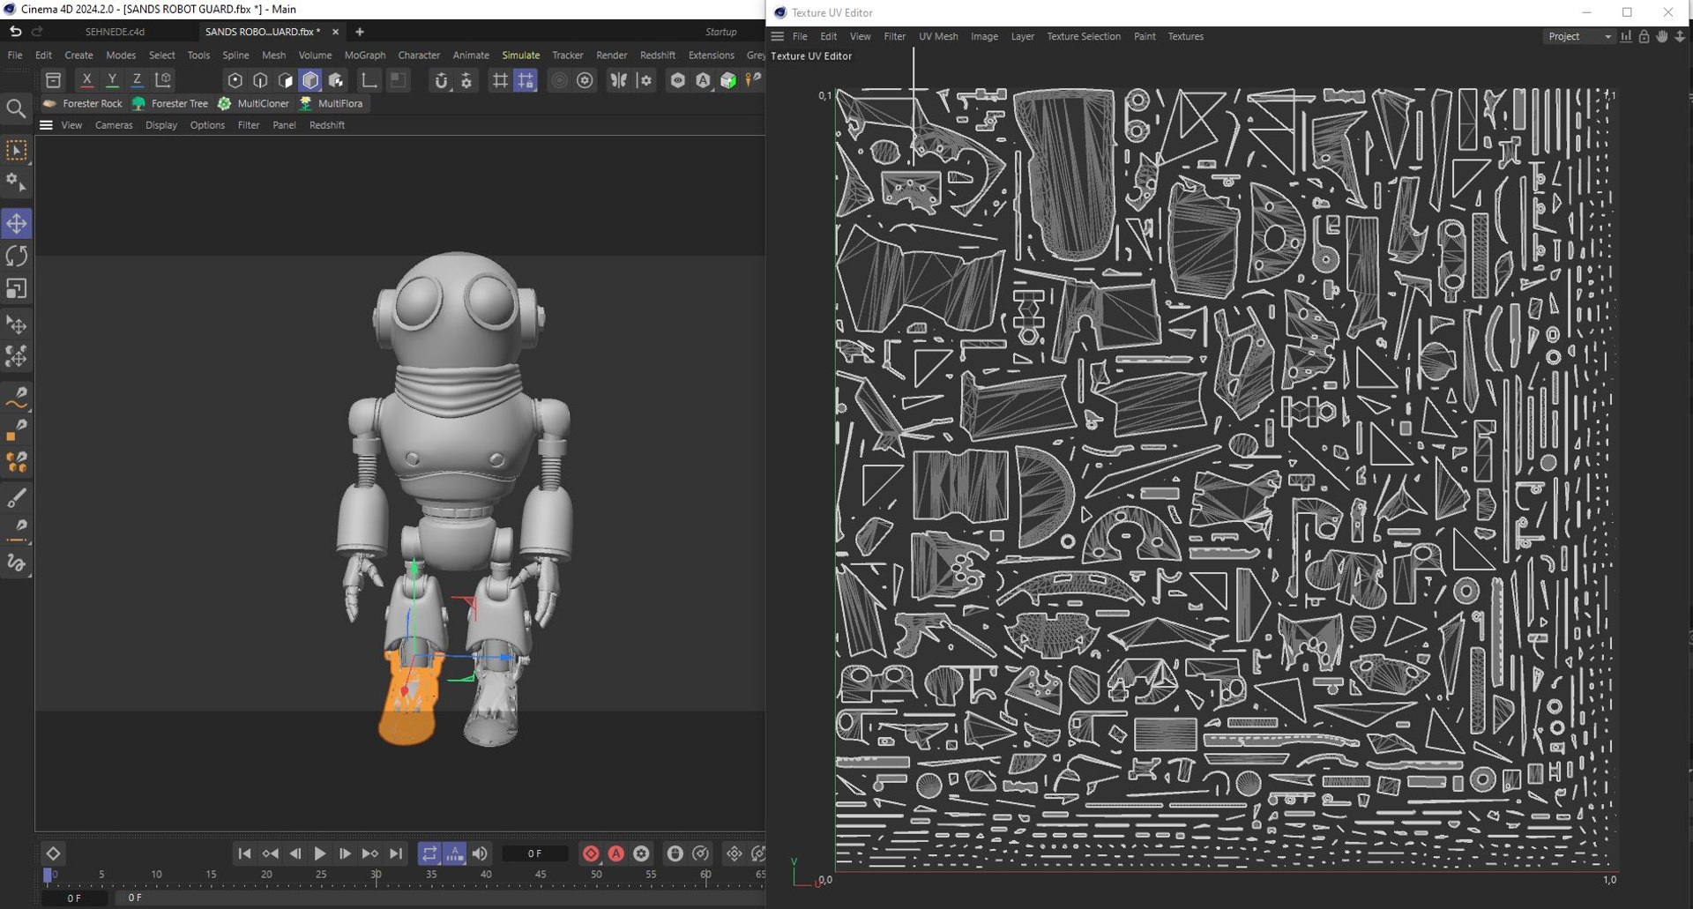Open the MoGraph menu

tap(365, 56)
